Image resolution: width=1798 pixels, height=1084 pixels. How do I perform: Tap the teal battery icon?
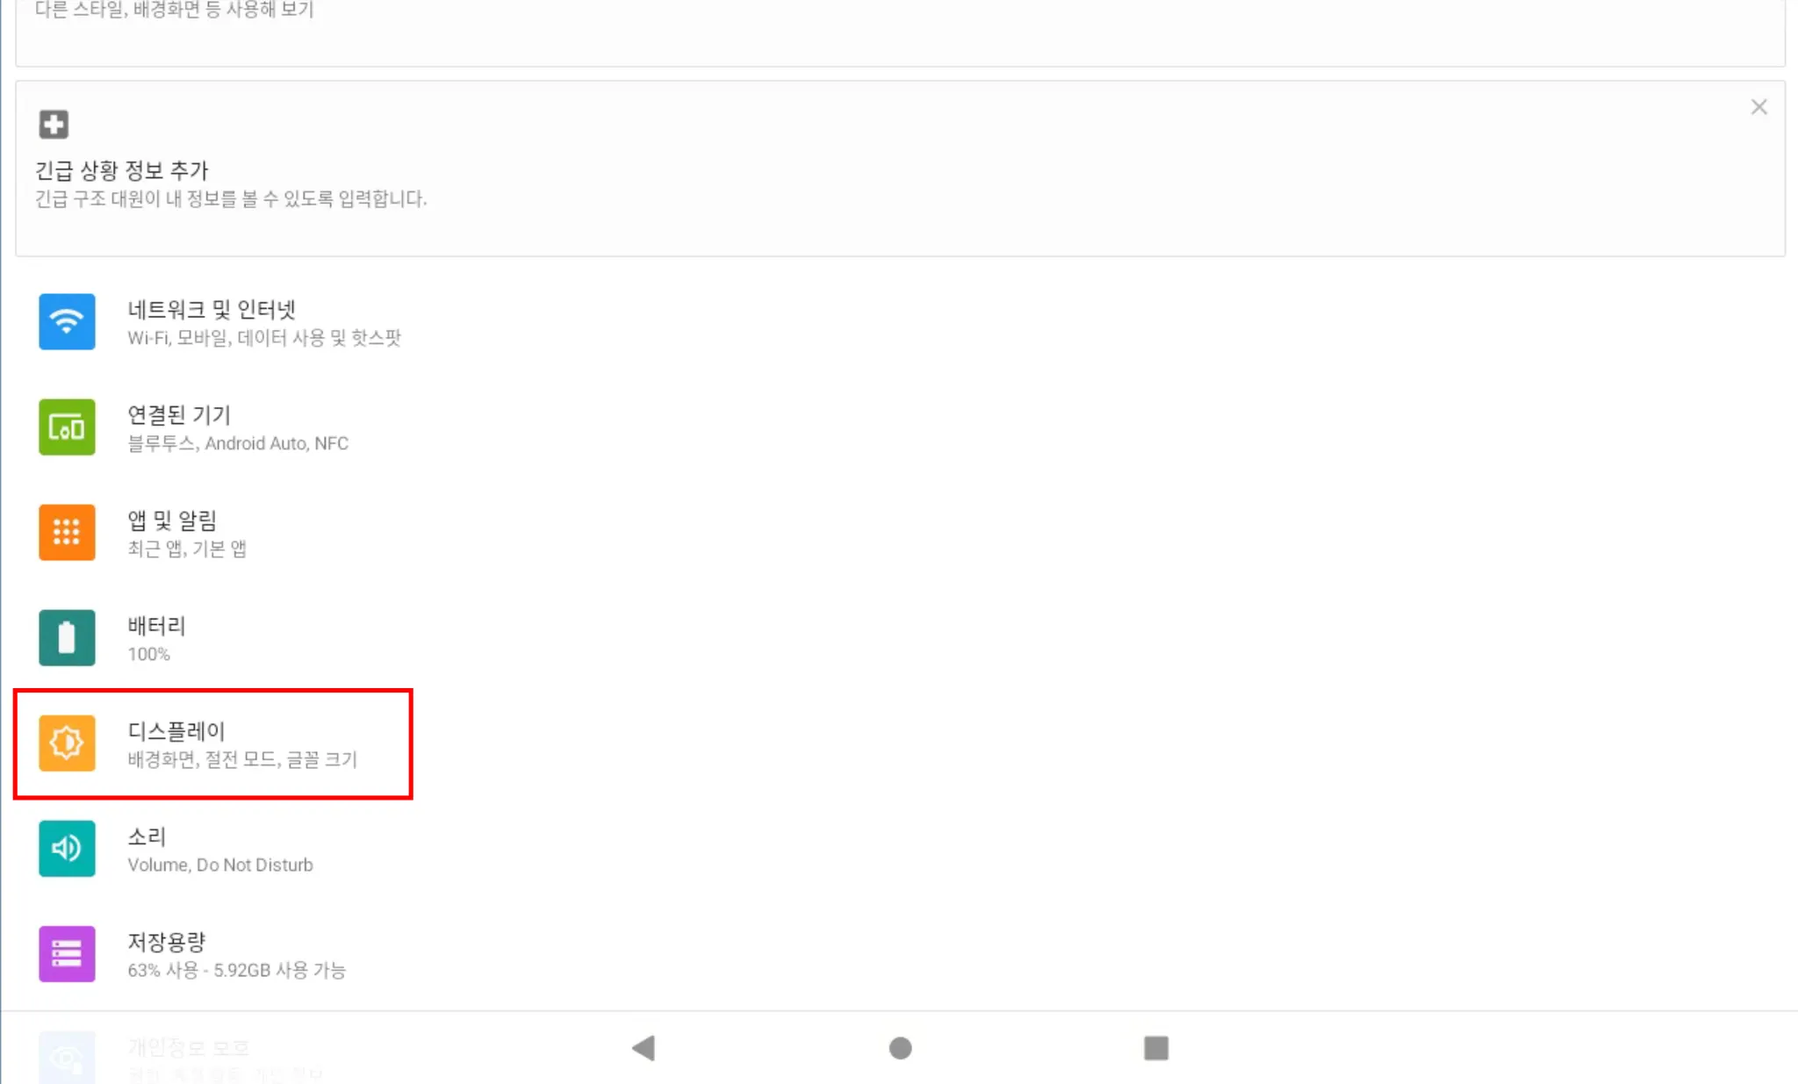pos(67,637)
